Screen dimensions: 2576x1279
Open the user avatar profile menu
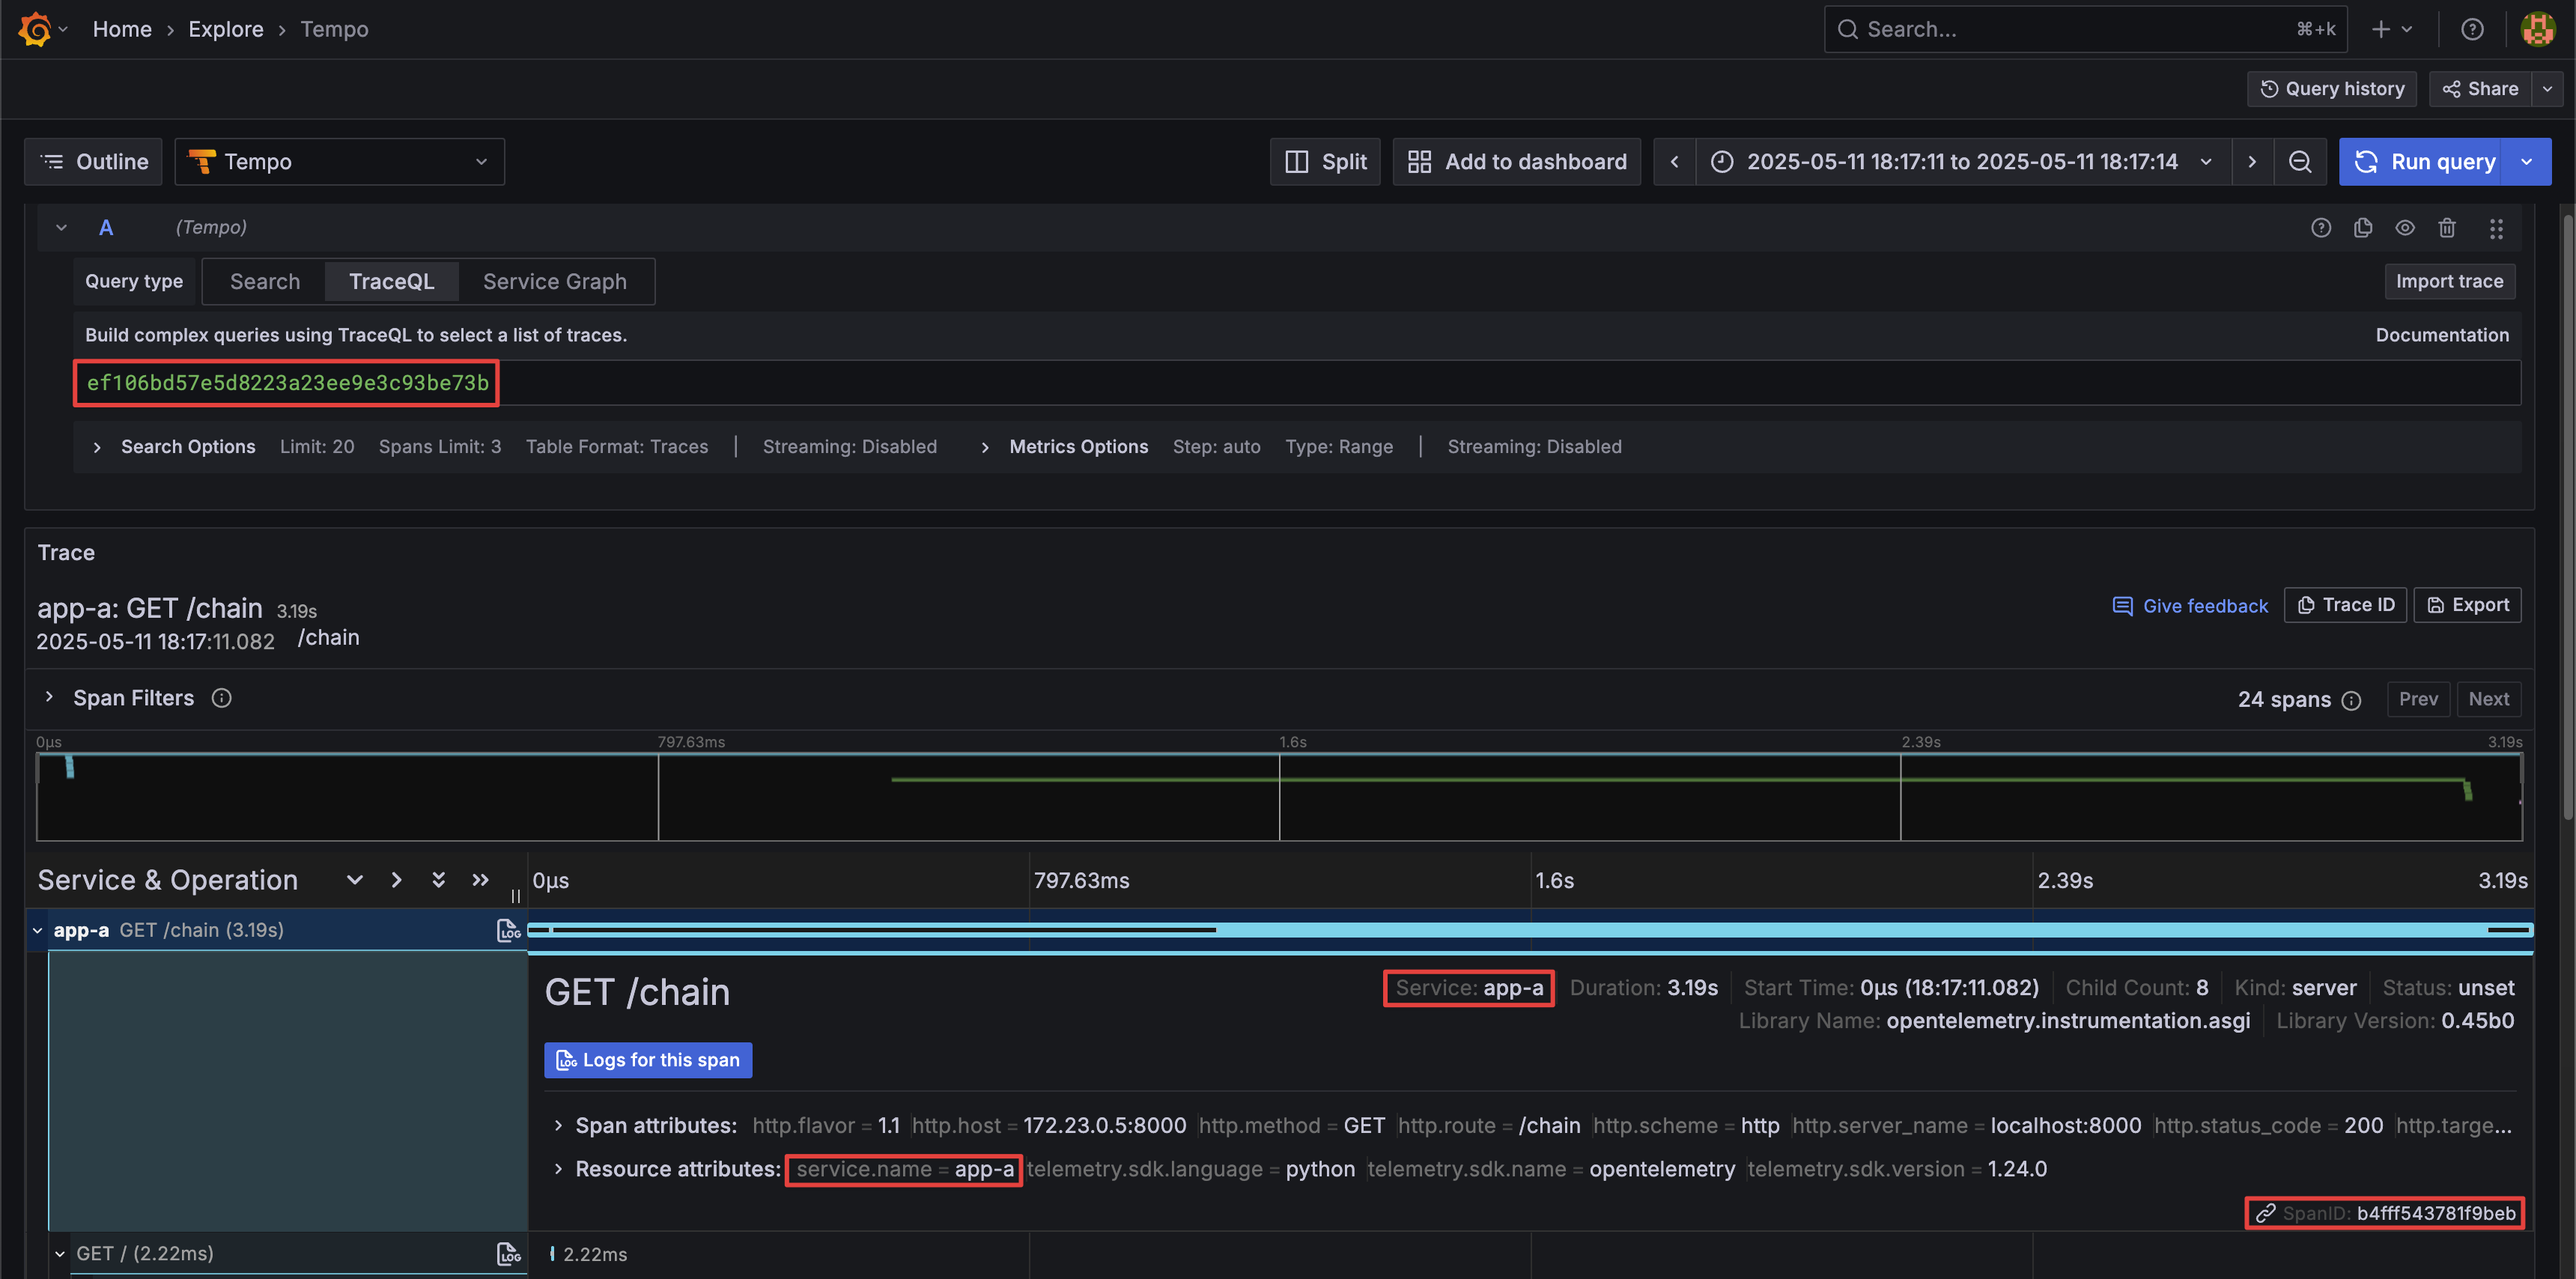click(2537, 29)
